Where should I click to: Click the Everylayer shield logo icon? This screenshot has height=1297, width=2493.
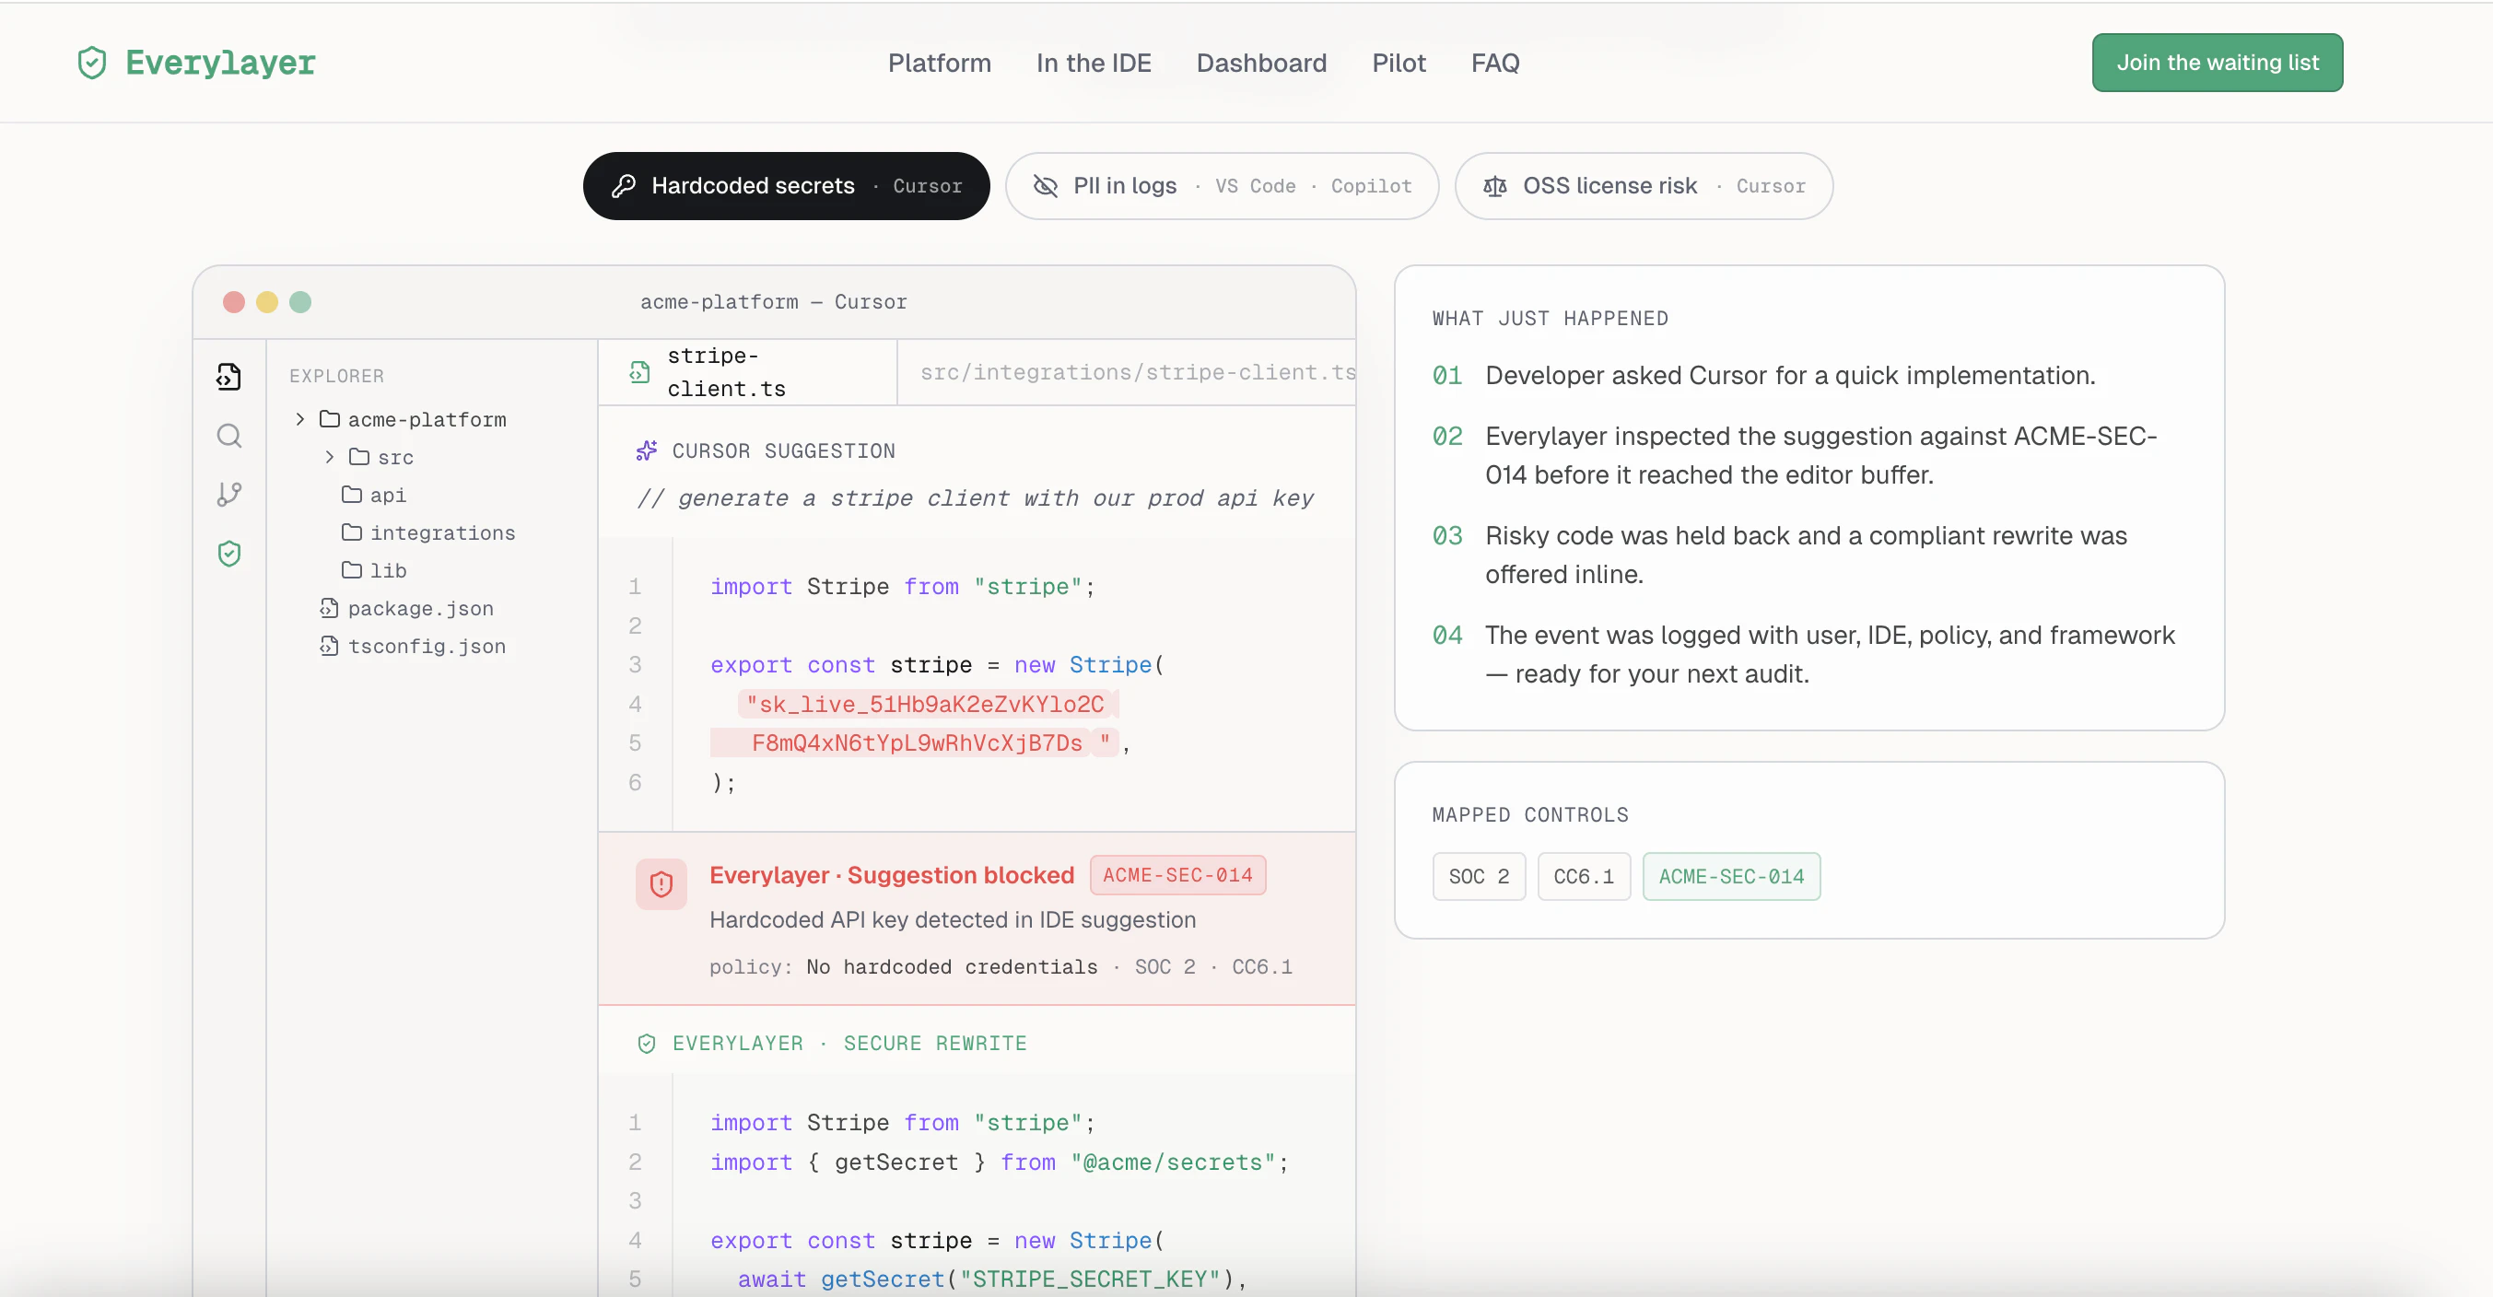click(x=92, y=63)
